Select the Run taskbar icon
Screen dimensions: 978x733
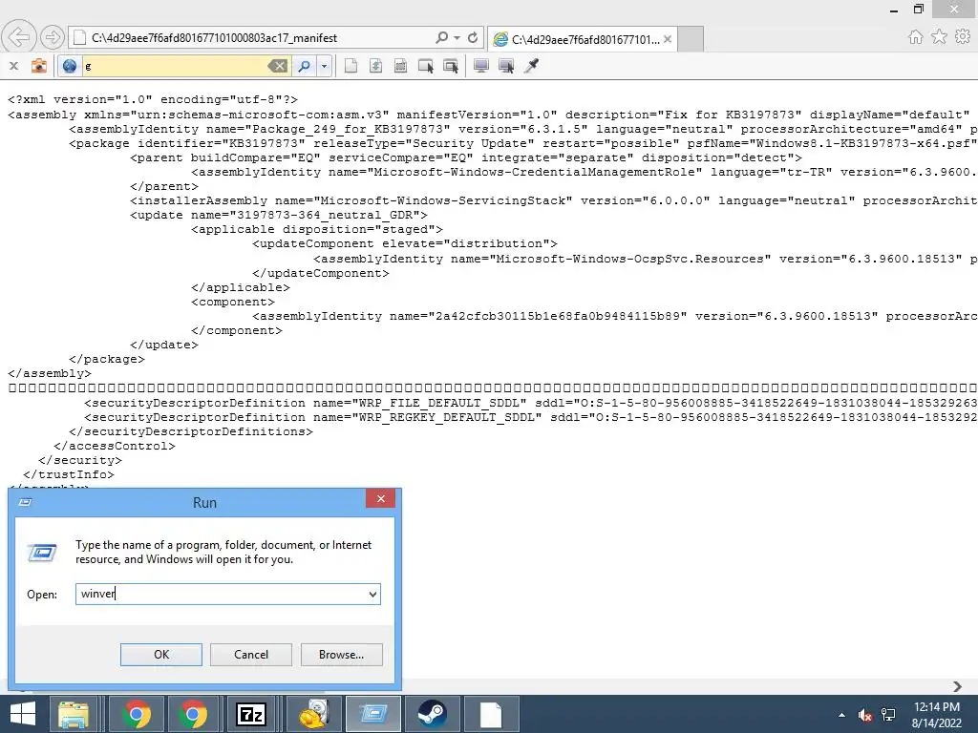(x=373, y=714)
